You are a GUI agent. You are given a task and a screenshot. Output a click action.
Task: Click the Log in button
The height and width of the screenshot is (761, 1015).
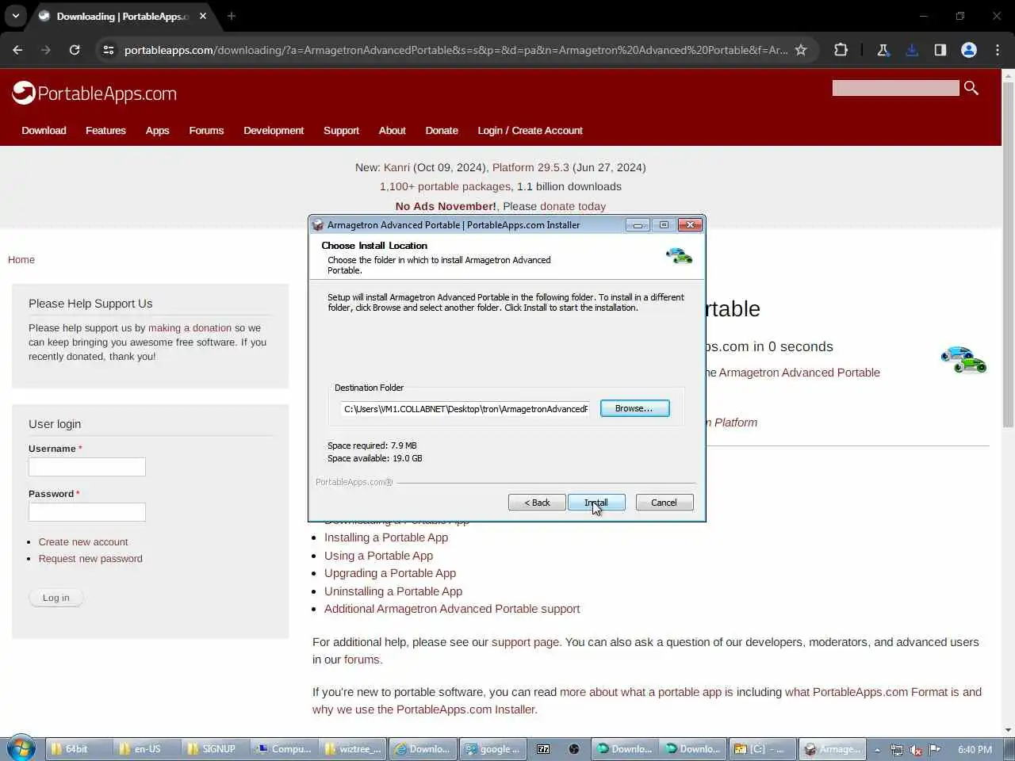click(x=56, y=598)
